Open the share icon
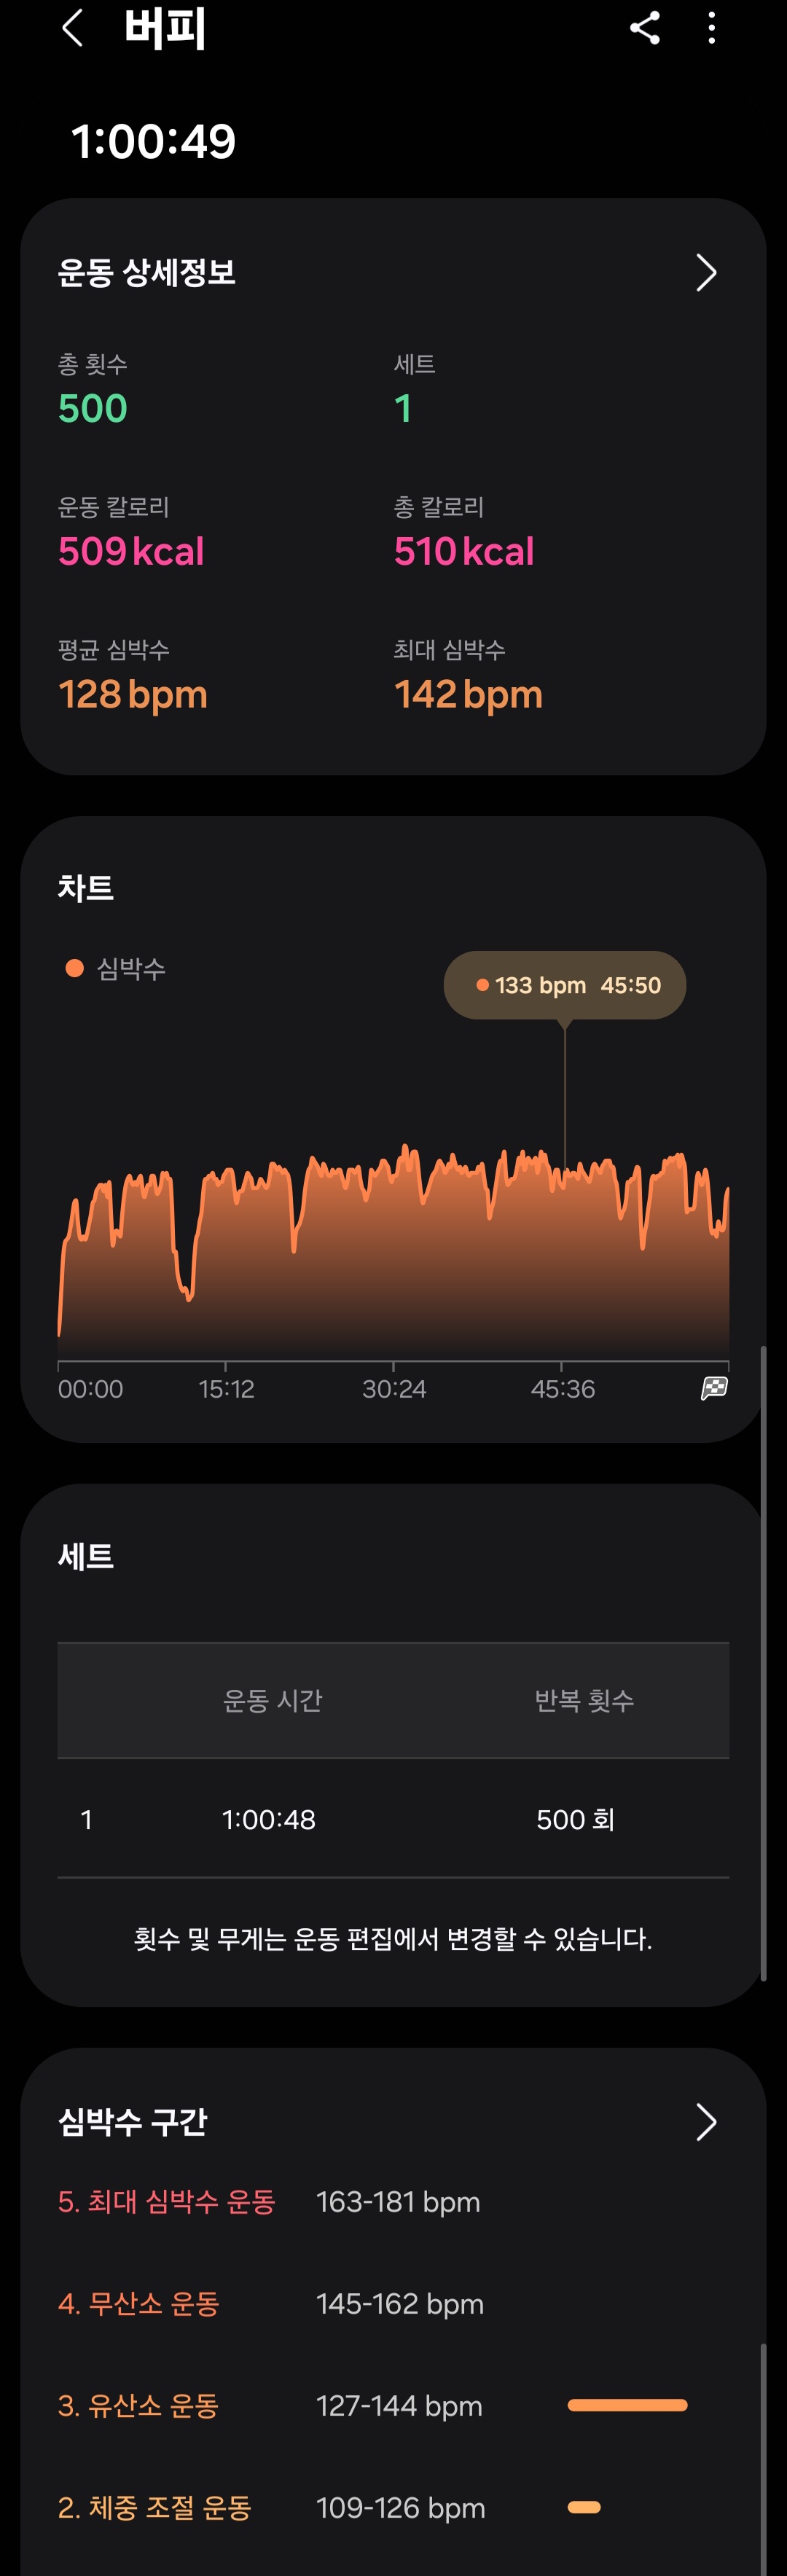 click(x=645, y=28)
